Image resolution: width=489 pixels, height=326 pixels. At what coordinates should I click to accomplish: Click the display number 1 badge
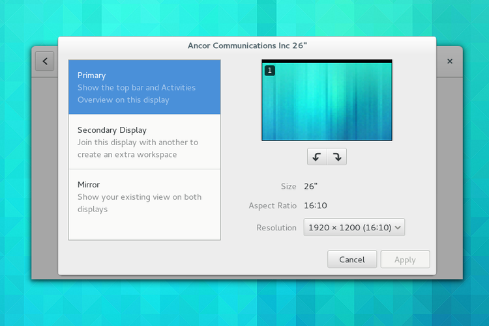[x=269, y=70]
